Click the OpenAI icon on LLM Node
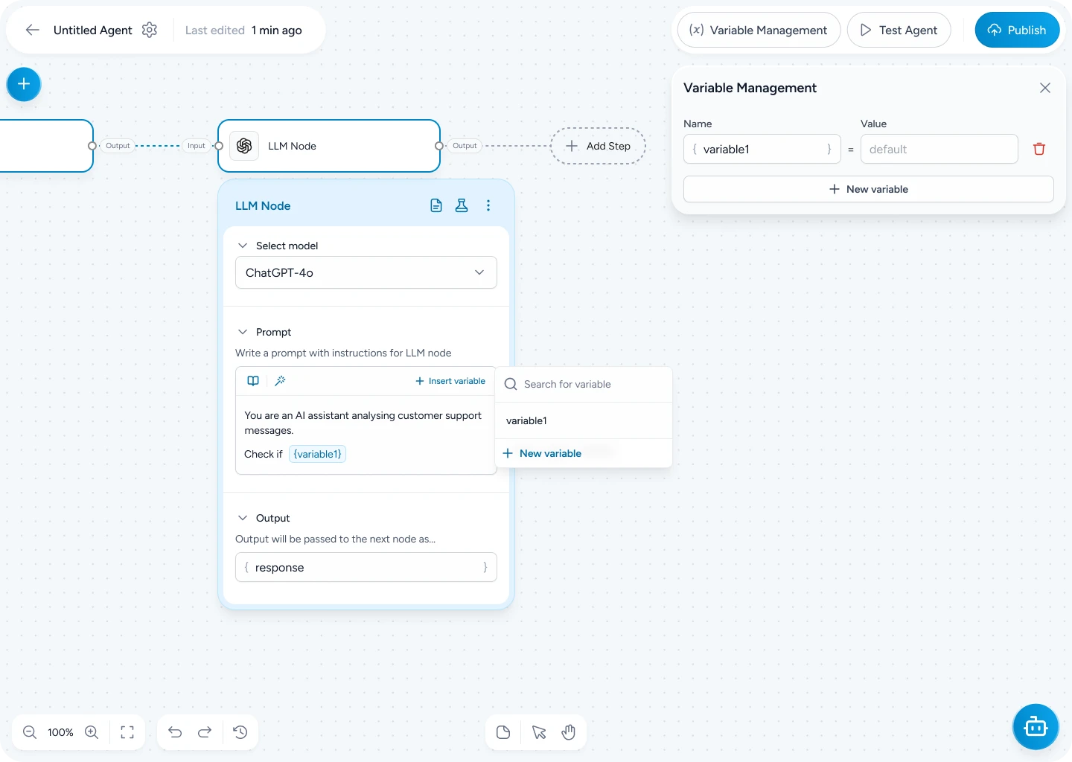 point(244,146)
